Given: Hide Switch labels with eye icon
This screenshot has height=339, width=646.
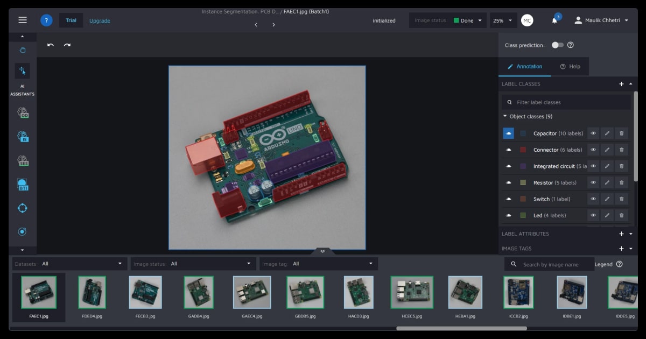Looking at the screenshot, I should pos(593,199).
